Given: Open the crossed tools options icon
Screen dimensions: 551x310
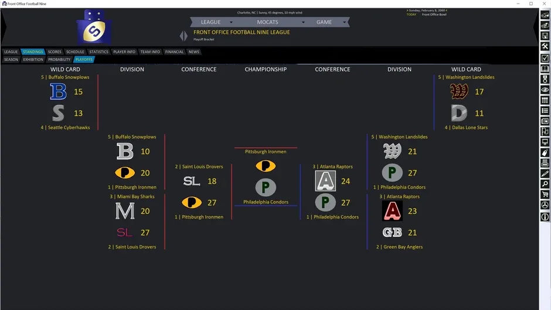Looking at the screenshot, I should [545, 46].
